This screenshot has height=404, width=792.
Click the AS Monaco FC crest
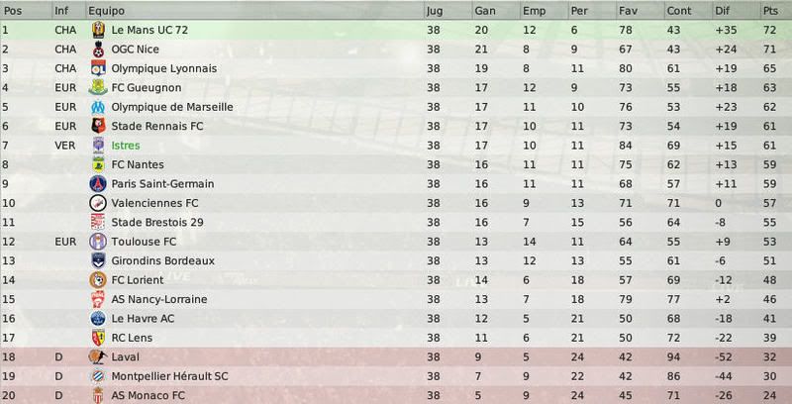pos(97,395)
